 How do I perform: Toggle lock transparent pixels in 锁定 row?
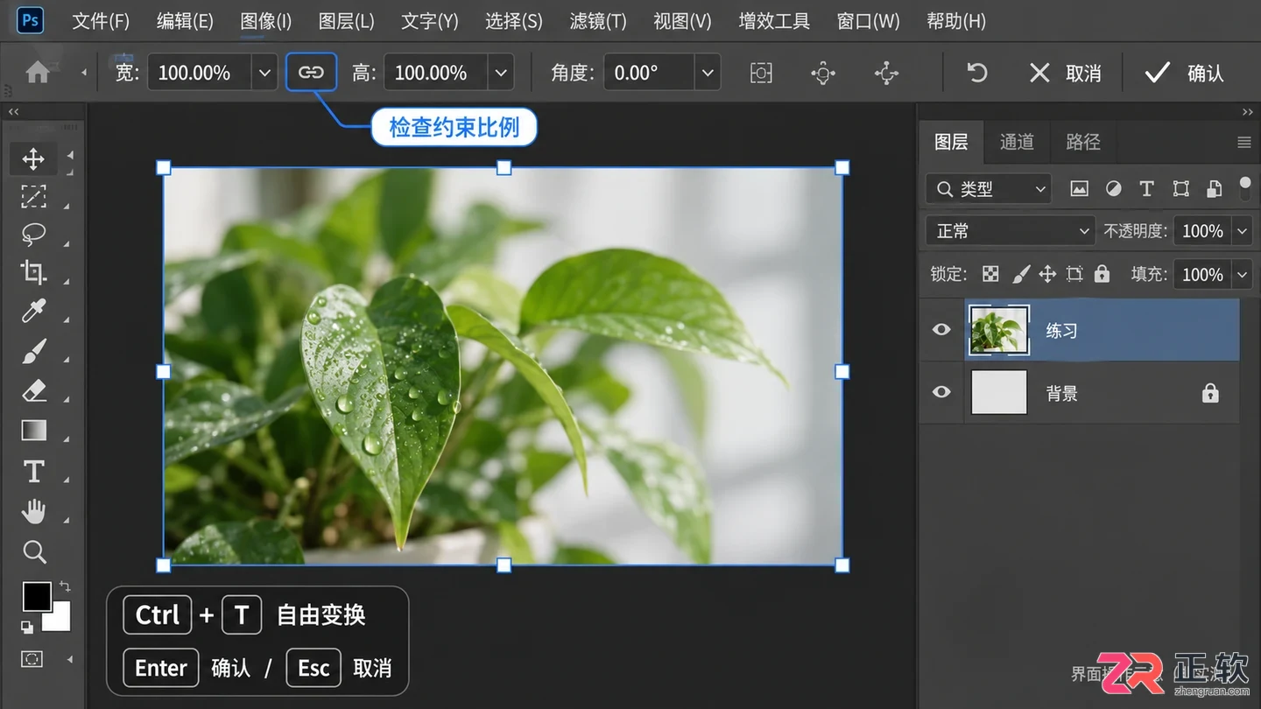[990, 274]
